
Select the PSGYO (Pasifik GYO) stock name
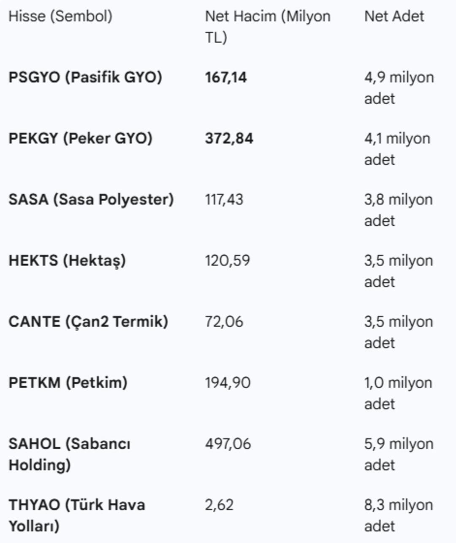pyautogui.click(x=85, y=77)
